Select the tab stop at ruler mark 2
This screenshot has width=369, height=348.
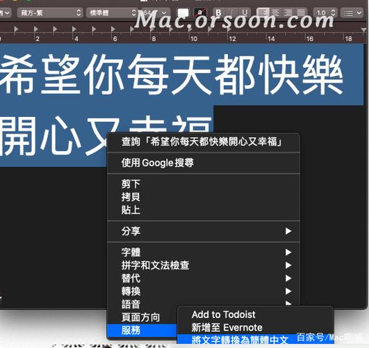[35, 29]
